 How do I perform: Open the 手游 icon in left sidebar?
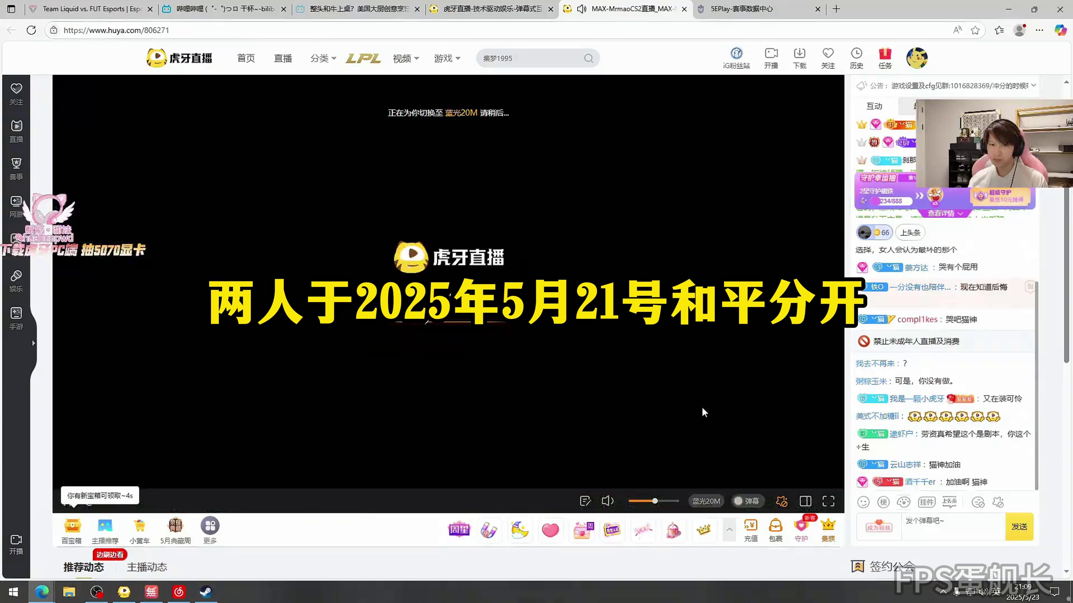pos(16,318)
